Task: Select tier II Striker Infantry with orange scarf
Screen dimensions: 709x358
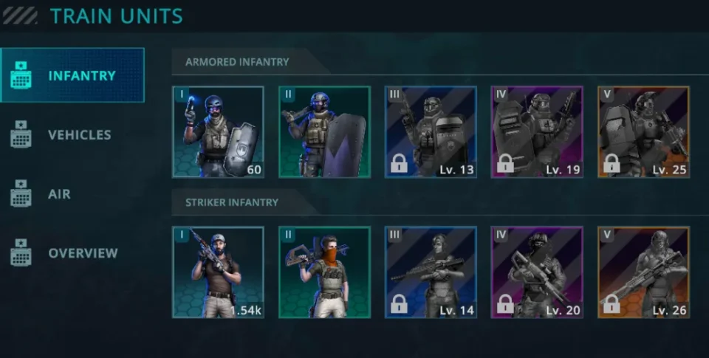Action: click(x=325, y=272)
